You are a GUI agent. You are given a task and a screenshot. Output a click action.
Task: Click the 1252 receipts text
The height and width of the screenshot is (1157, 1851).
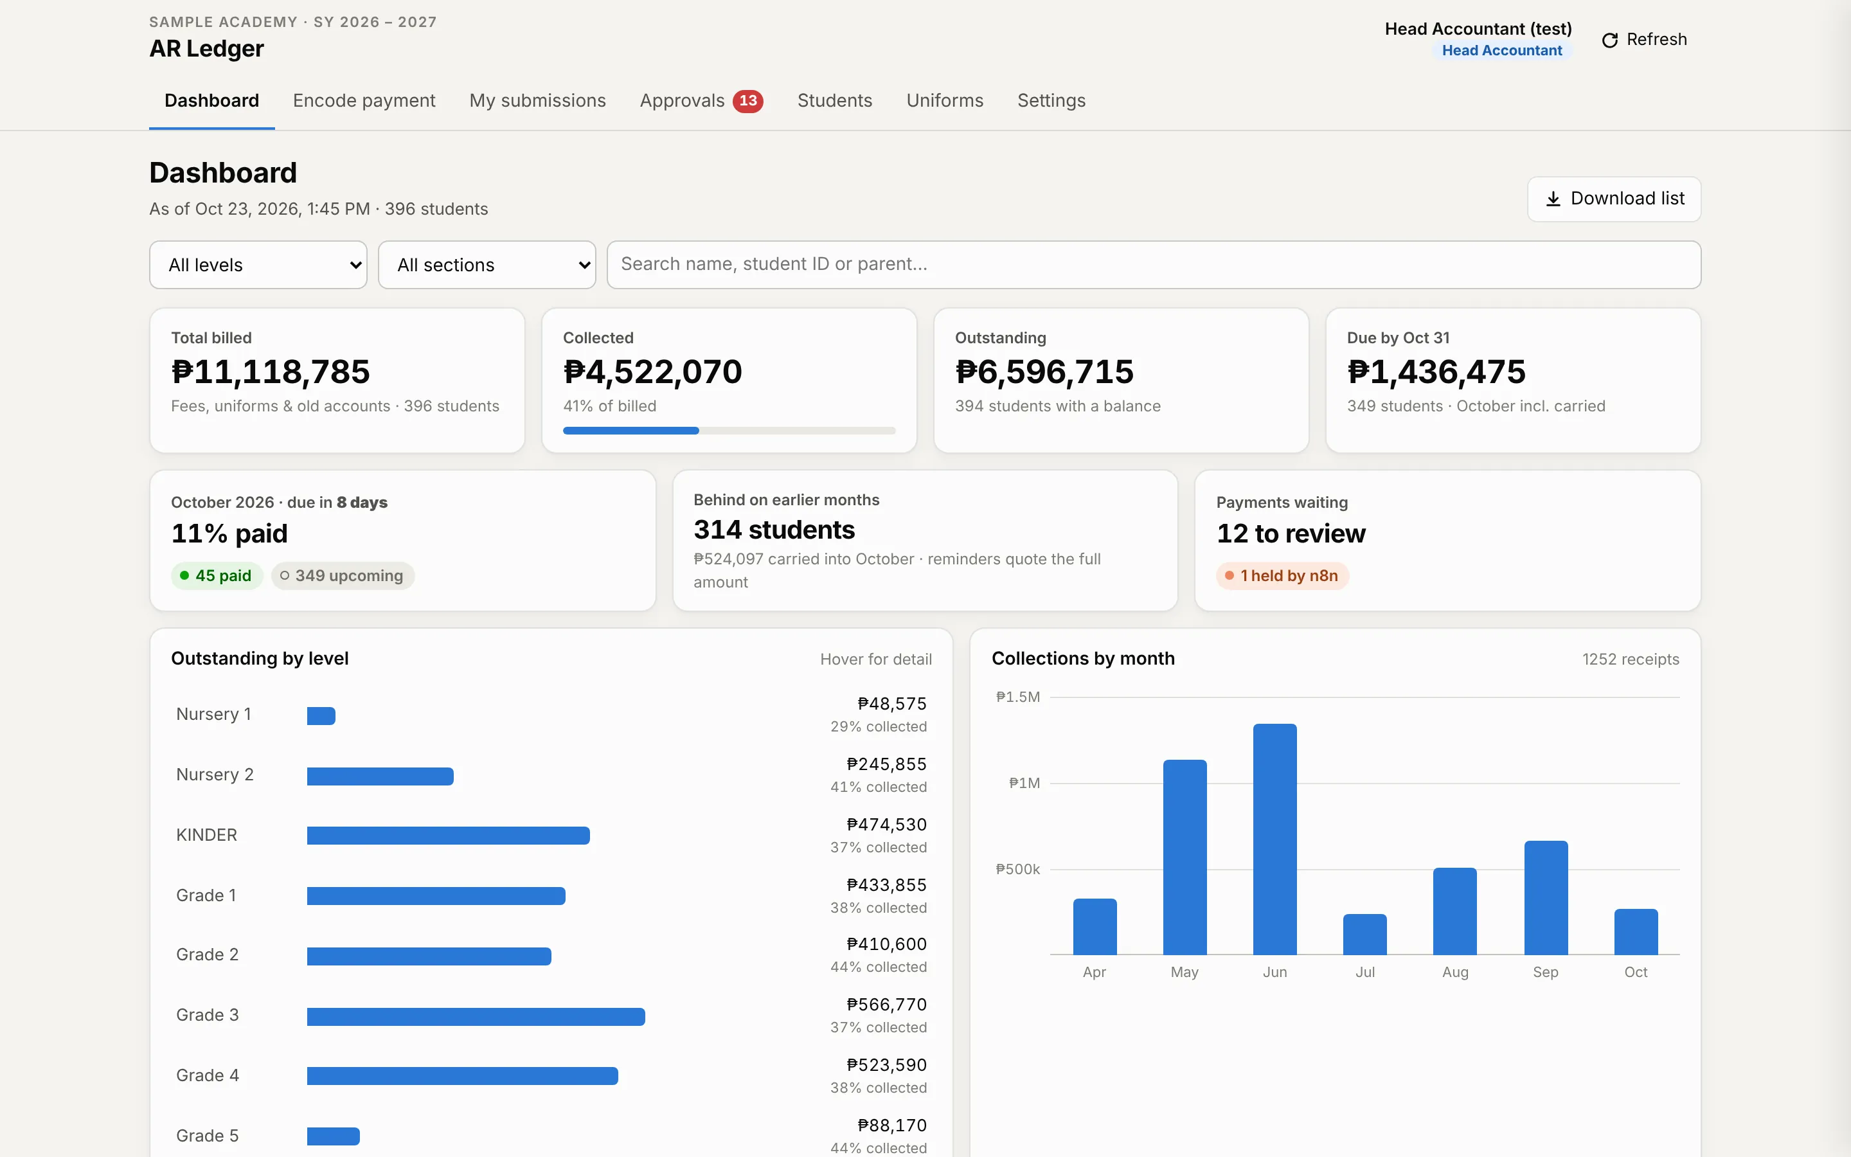pyautogui.click(x=1630, y=659)
